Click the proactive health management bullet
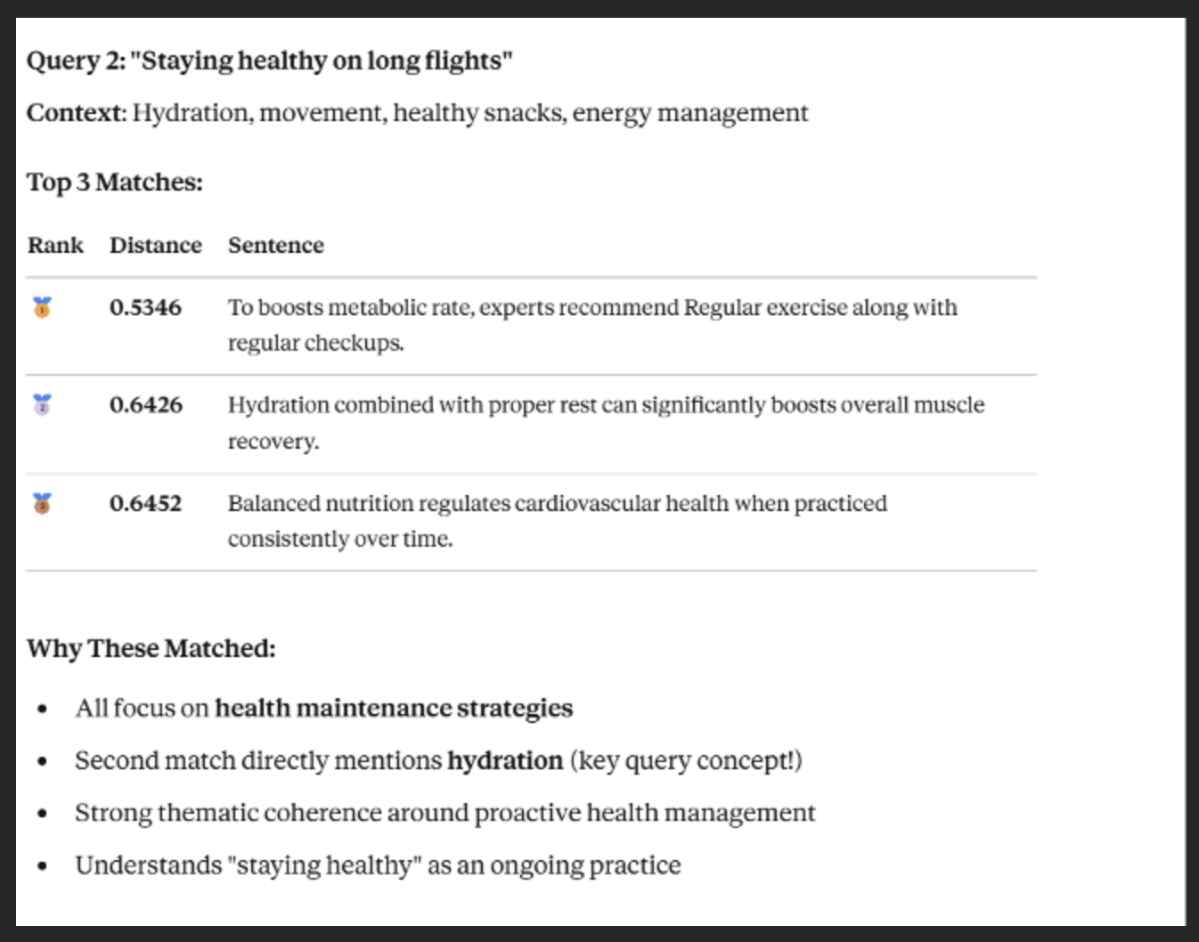This screenshot has width=1199, height=942. tap(445, 813)
